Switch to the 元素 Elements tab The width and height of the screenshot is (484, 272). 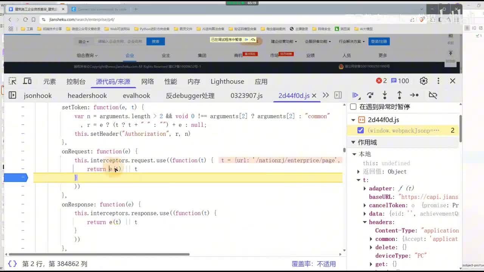[x=50, y=82]
